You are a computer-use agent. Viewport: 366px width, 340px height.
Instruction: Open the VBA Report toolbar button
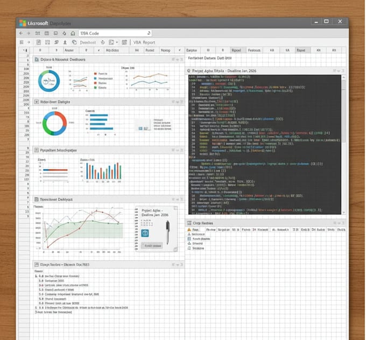click(x=144, y=42)
